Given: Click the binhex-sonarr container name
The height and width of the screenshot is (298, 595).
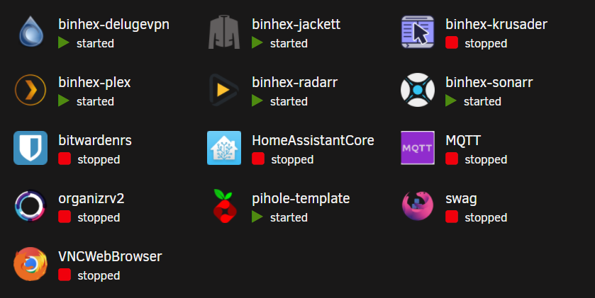Looking at the screenshot, I should coord(489,83).
